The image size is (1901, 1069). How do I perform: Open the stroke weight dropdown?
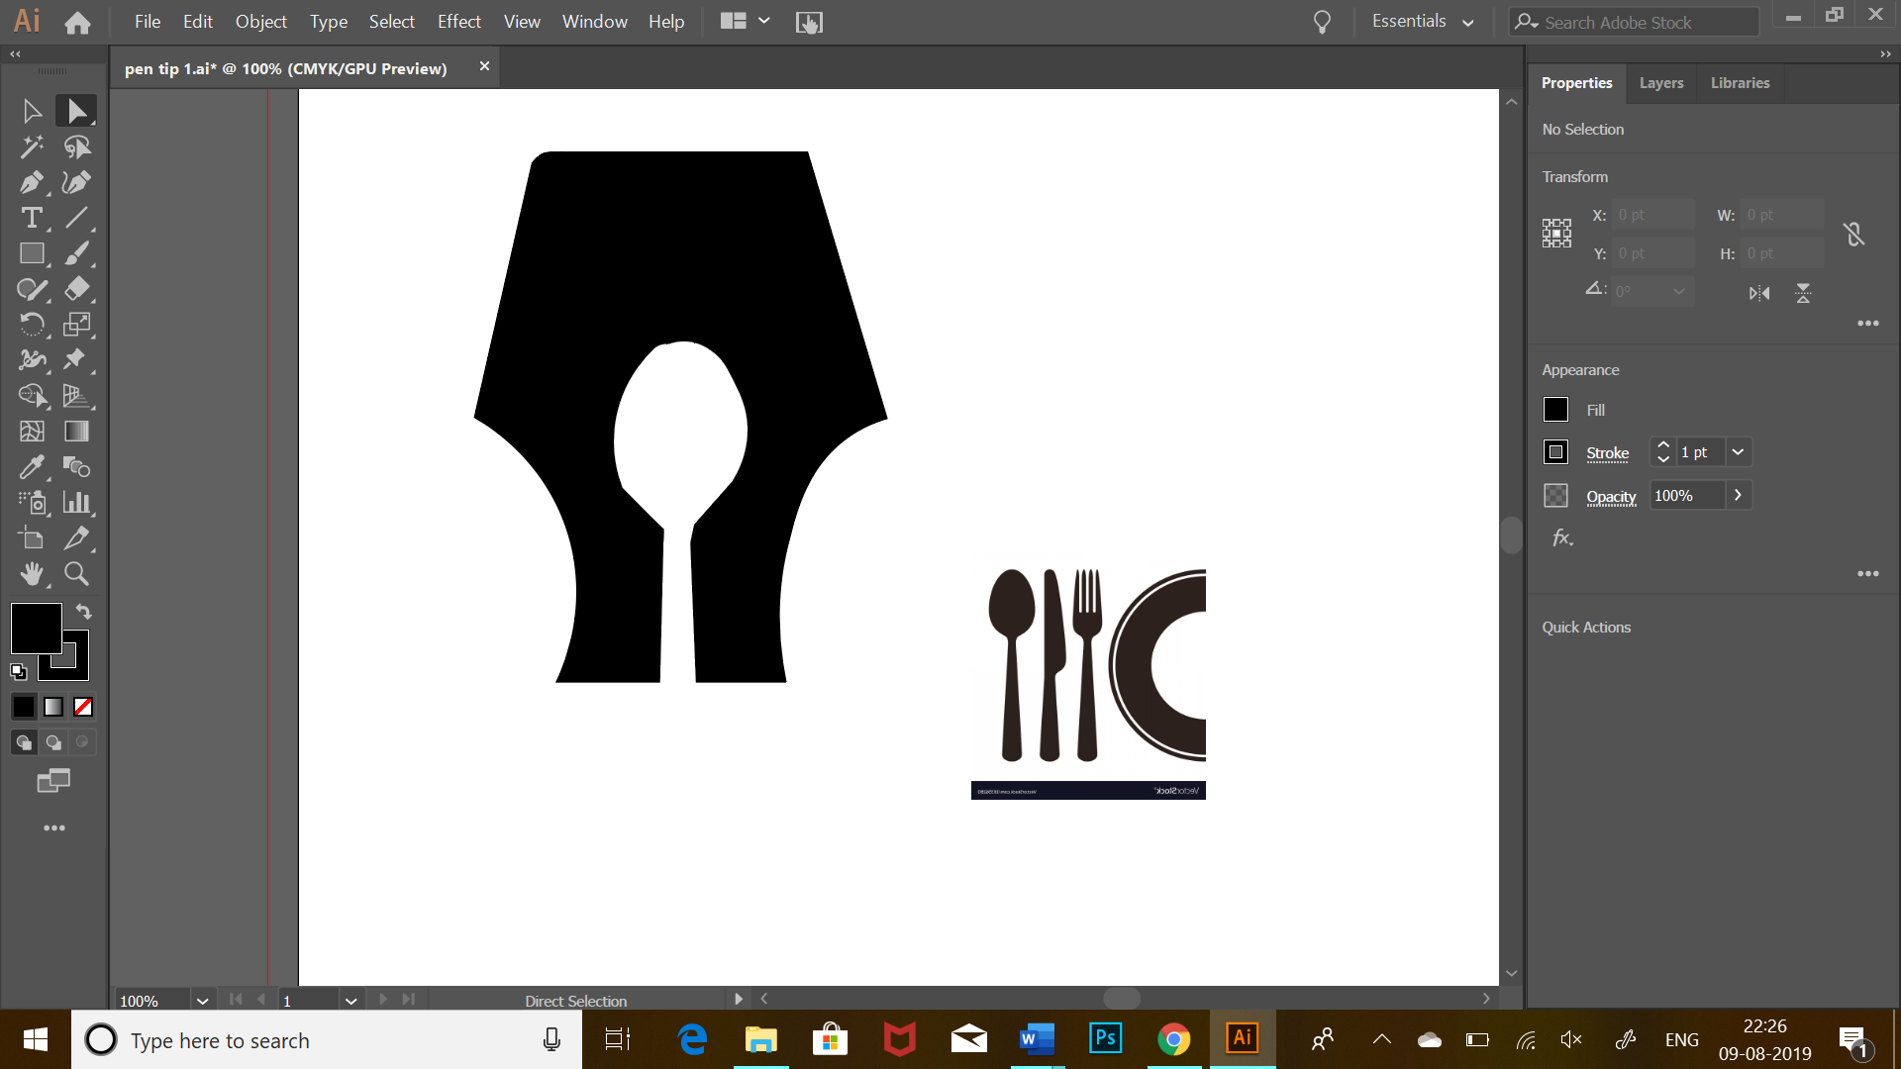click(1738, 452)
